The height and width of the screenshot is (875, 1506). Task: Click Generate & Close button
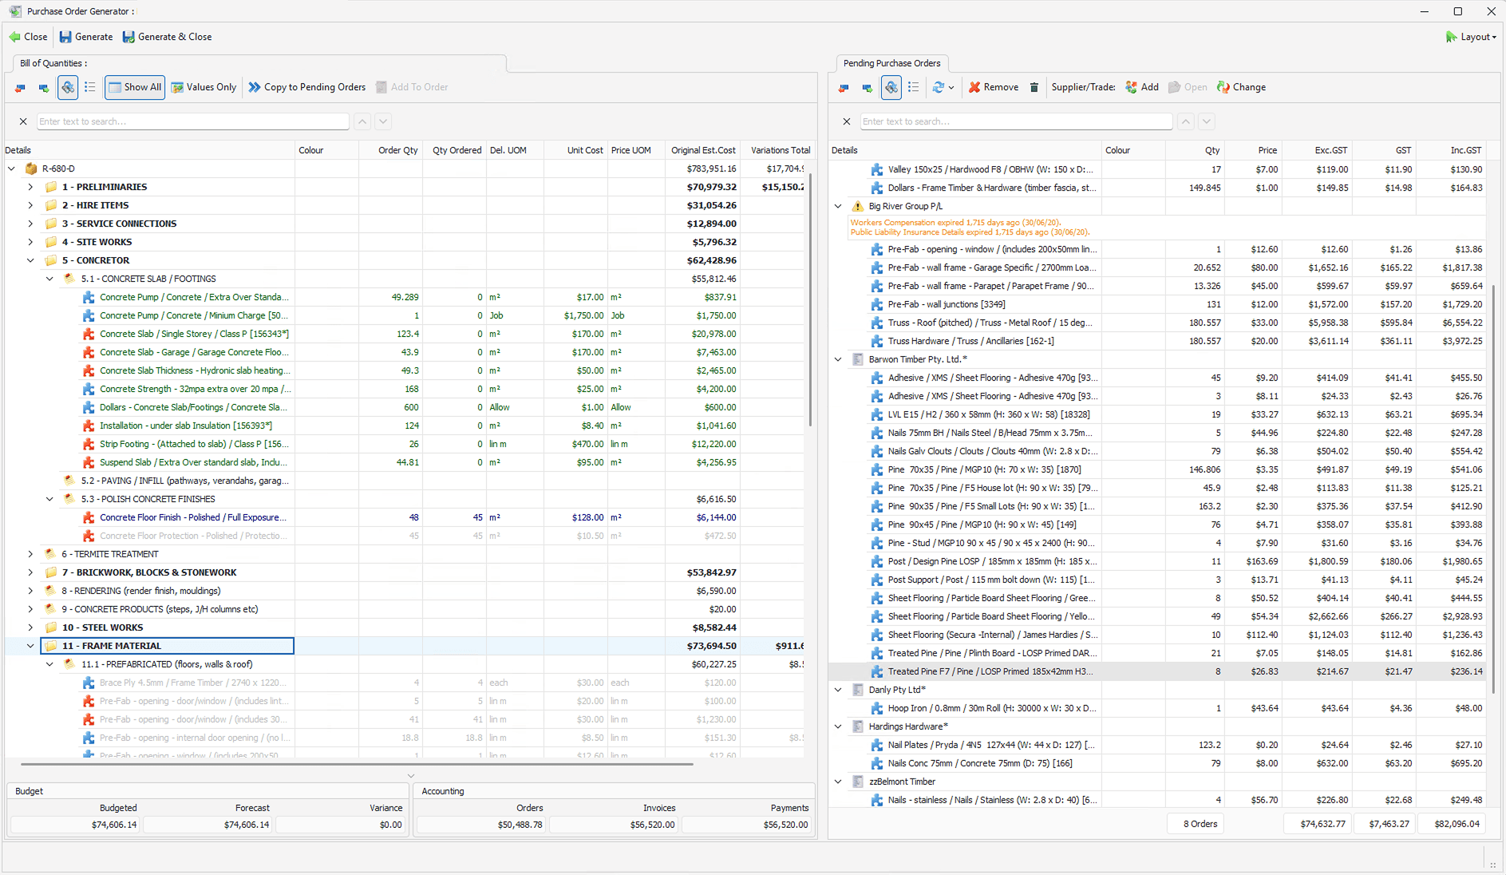167,37
